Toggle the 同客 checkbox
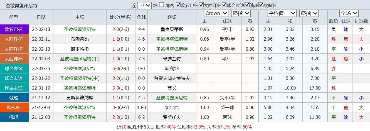This screenshot has width=370, height=131. (161, 5)
